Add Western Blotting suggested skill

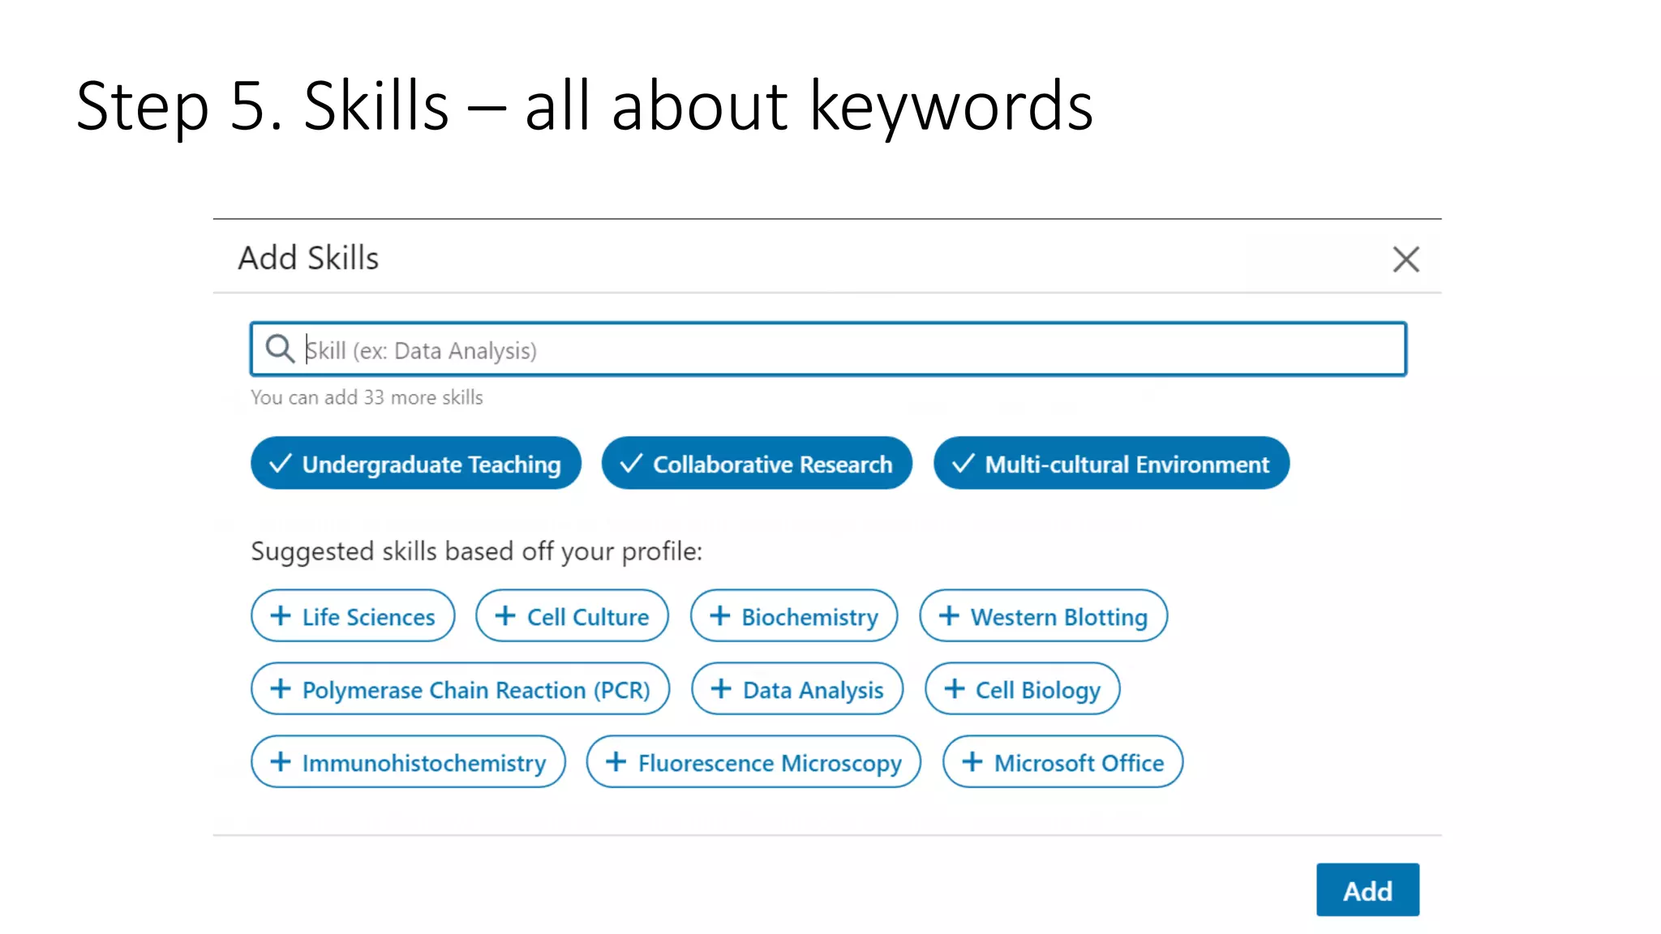[x=1043, y=616]
